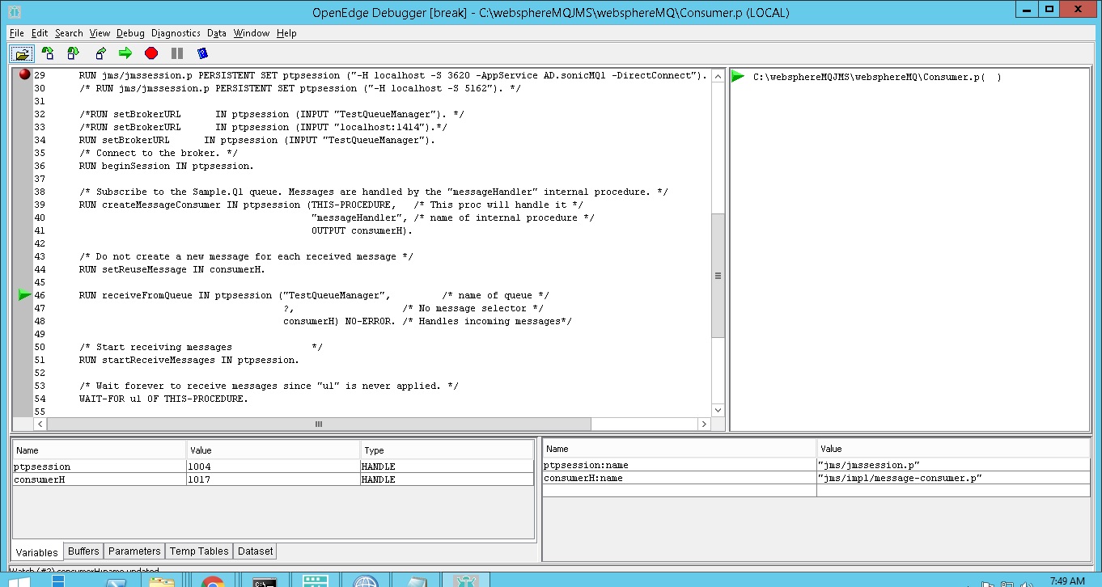Switch to the Temp Tables tab
This screenshot has width=1102, height=587.
pos(198,551)
